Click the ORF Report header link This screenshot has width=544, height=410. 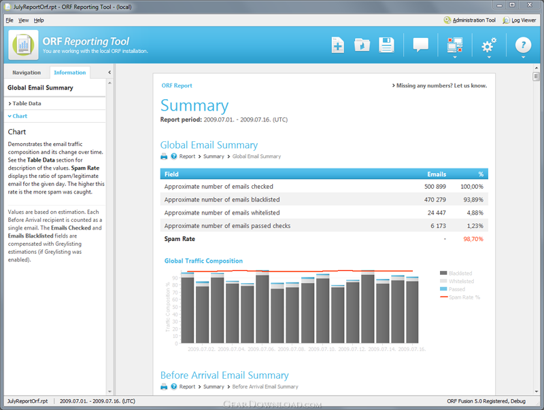[176, 86]
